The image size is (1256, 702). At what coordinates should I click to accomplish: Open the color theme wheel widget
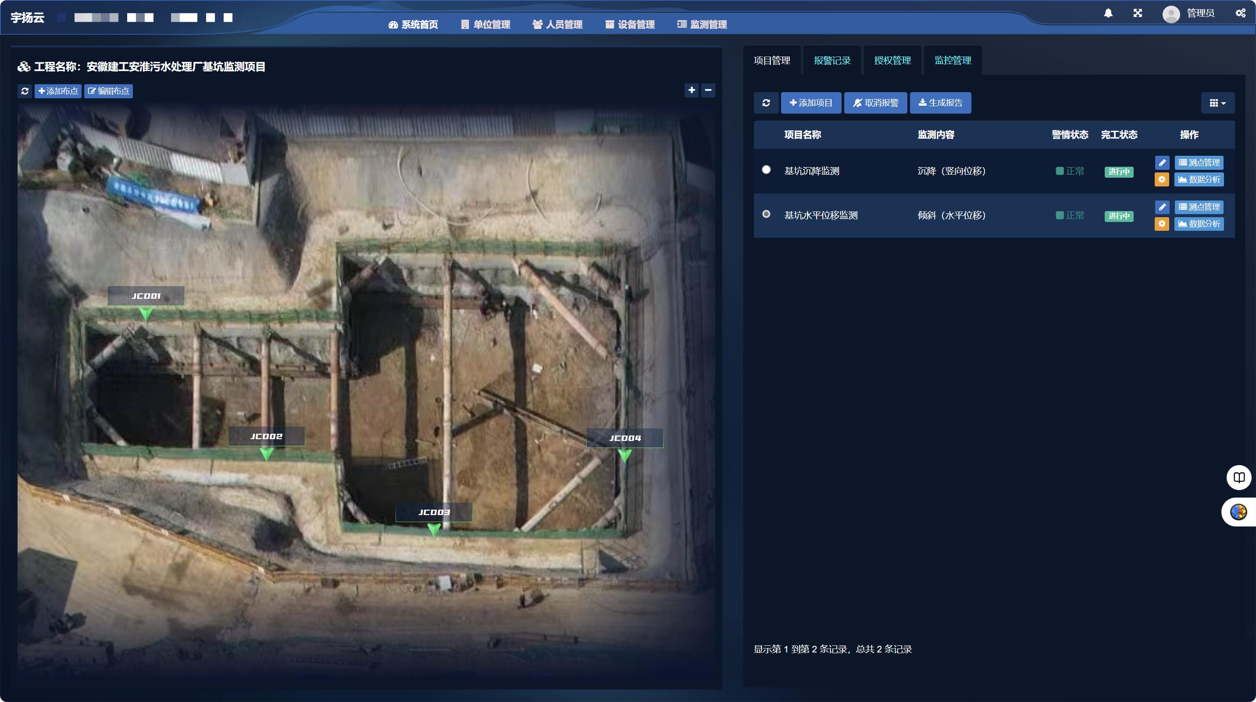[x=1238, y=512]
